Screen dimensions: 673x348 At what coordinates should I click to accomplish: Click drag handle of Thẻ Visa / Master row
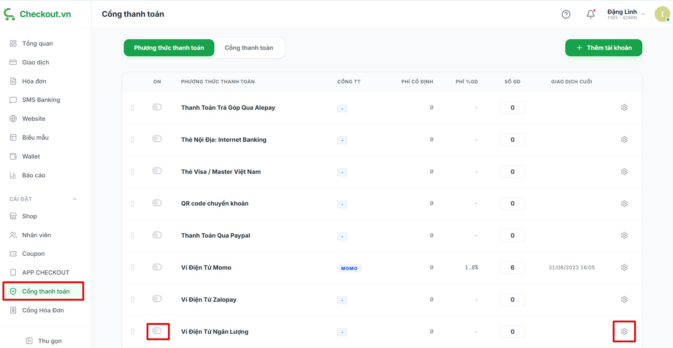click(133, 172)
